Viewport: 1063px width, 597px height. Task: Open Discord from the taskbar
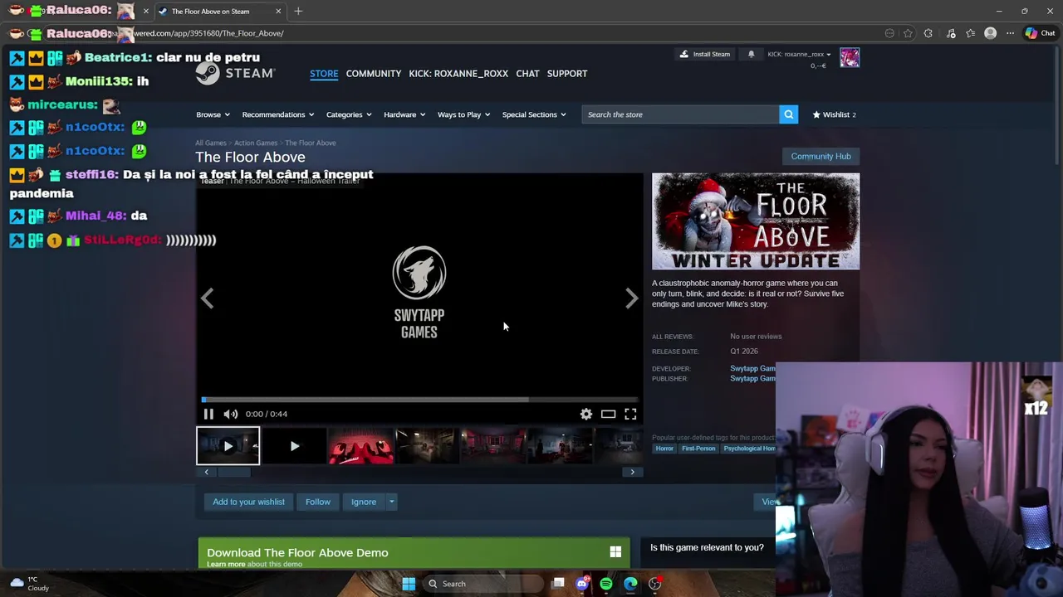[x=582, y=584]
